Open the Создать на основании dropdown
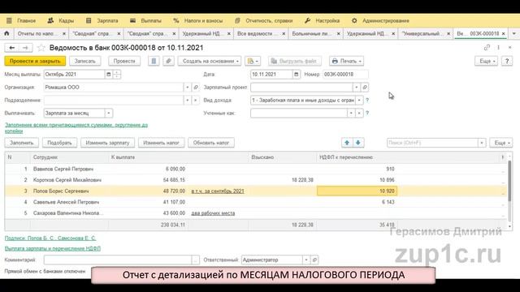 pos(210,62)
